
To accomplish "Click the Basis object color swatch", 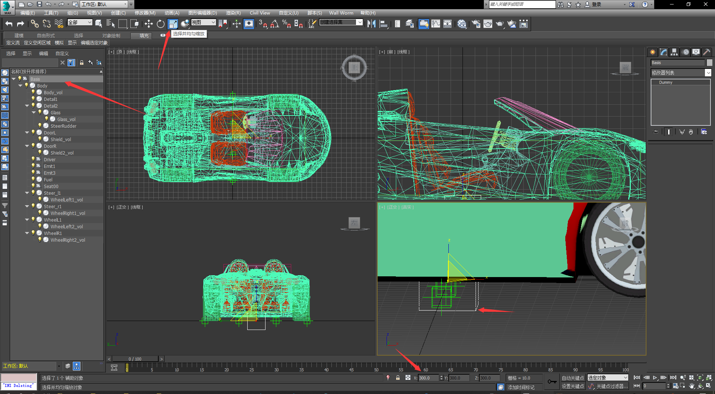I will (x=709, y=63).
